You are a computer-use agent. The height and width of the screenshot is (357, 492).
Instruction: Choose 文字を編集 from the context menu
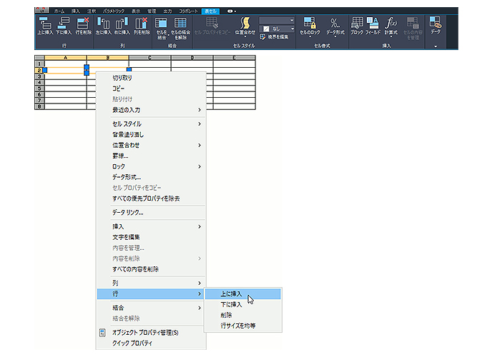pos(151,237)
